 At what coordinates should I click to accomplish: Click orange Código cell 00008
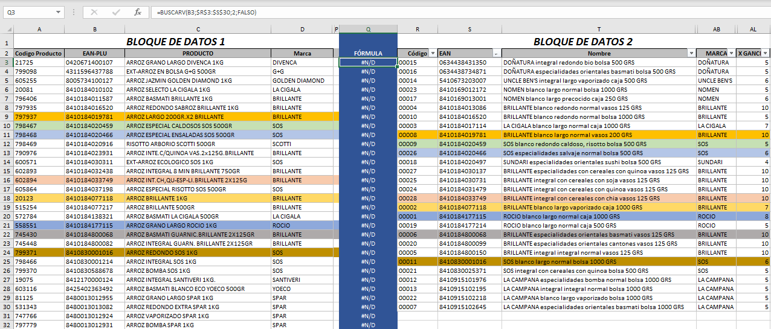tap(418, 135)
